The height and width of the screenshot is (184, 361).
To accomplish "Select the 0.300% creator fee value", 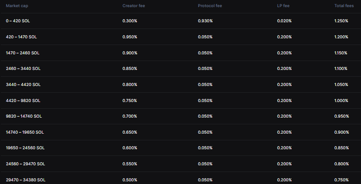I will pyautogui.click(x=130, y=21).
